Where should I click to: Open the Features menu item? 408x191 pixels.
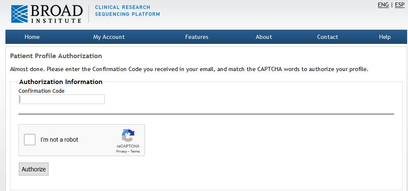(197, 37)
